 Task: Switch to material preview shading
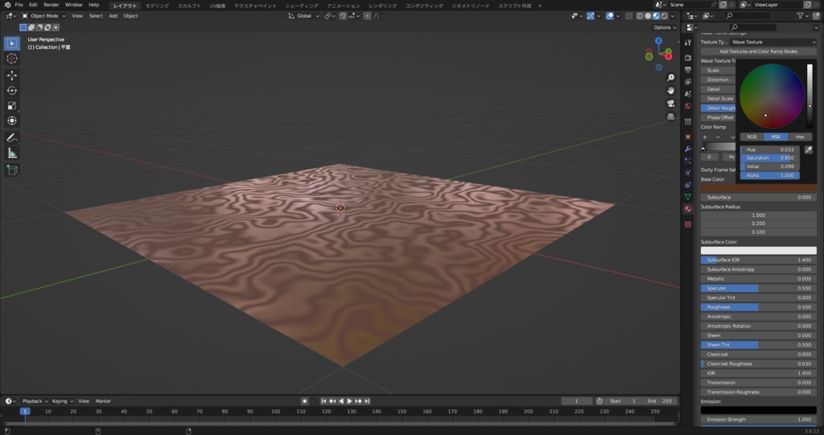[x=656, y=16]
